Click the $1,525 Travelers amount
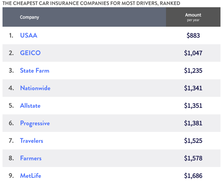The height and width of the screenshot is (187, 223). click(193, 141)
